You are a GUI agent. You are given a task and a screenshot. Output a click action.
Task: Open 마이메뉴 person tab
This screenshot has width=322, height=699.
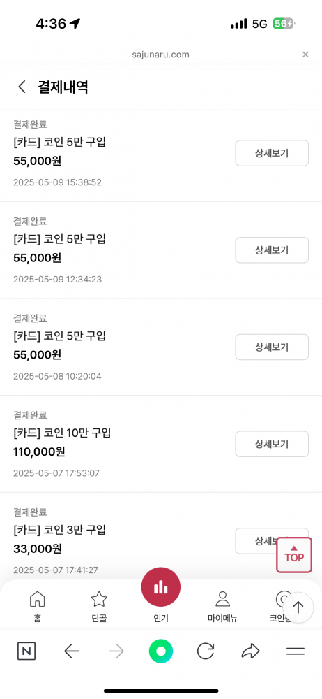pyautogui.click(x=222, y=606)
